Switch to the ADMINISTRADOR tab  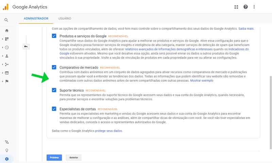(x=36, y=18)
